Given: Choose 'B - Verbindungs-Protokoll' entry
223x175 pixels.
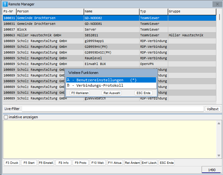Looking at the screenshot, I should tap(111, 85).
